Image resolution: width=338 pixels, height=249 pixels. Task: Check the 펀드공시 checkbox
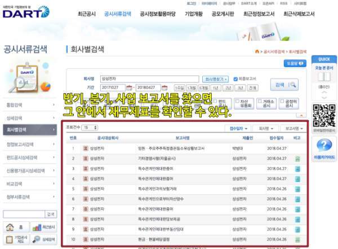coord(215,101)
